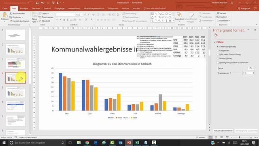Viewport: 259px width, 146px height.
Task: Click Für alle übernehmen button
Action: (223, 131)
